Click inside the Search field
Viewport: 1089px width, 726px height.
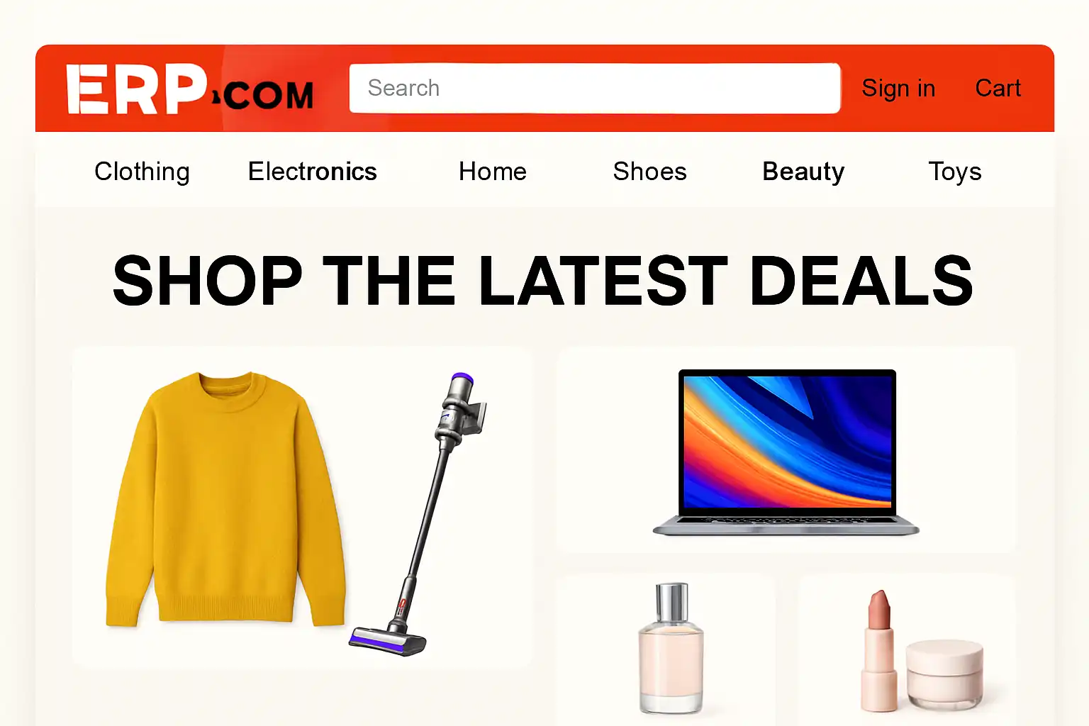pyautogui.click(x=595, y=89)
